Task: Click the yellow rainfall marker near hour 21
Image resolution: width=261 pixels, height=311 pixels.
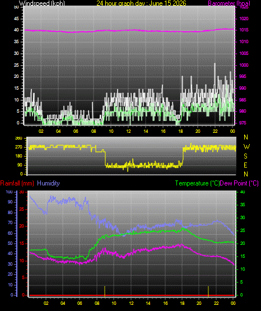Action: [208, 291]
